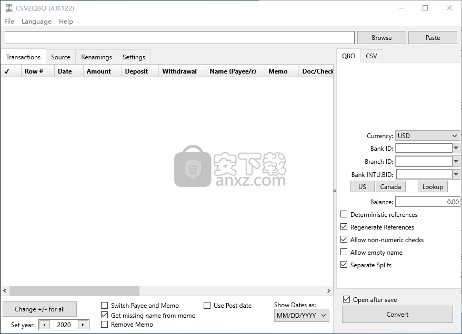This screenshot has width=462, height=334.
Task: Open the Renamings tab
Action: pyautogui.click(x=96, y=57)
